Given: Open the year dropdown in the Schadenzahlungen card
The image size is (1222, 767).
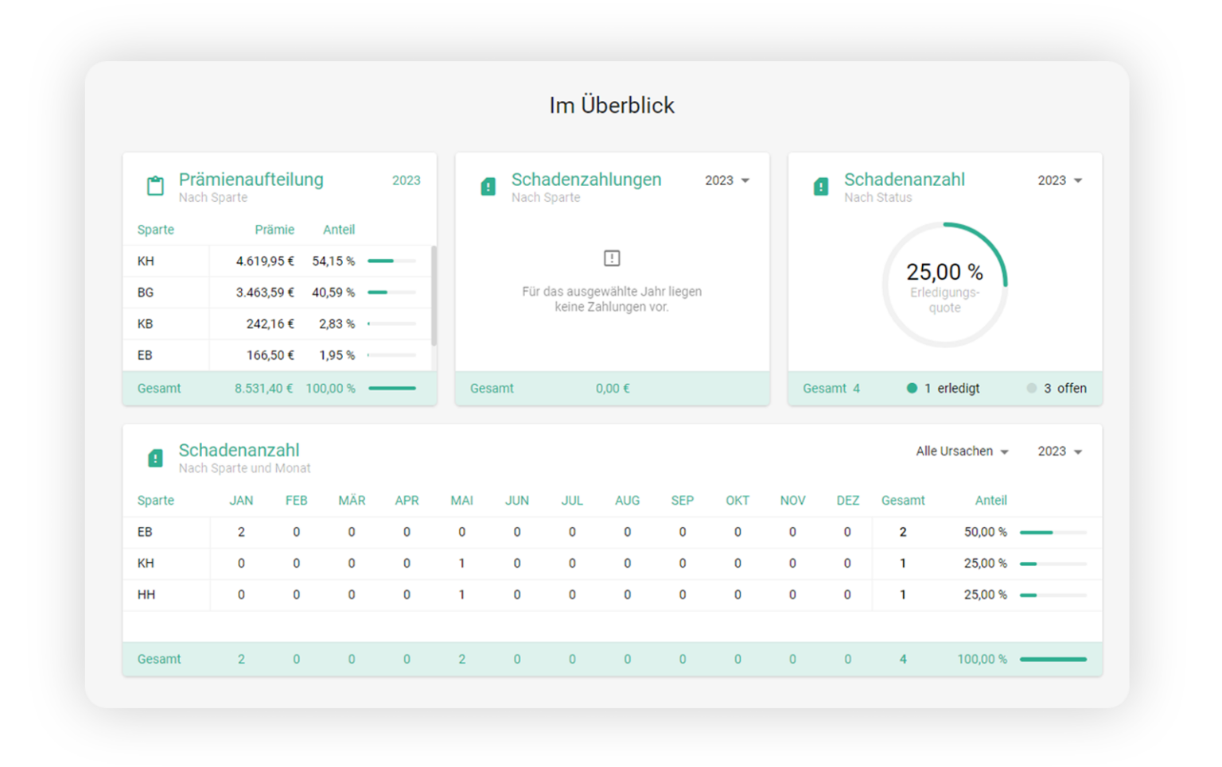Looking at the screenshot, I should point(727,180).
